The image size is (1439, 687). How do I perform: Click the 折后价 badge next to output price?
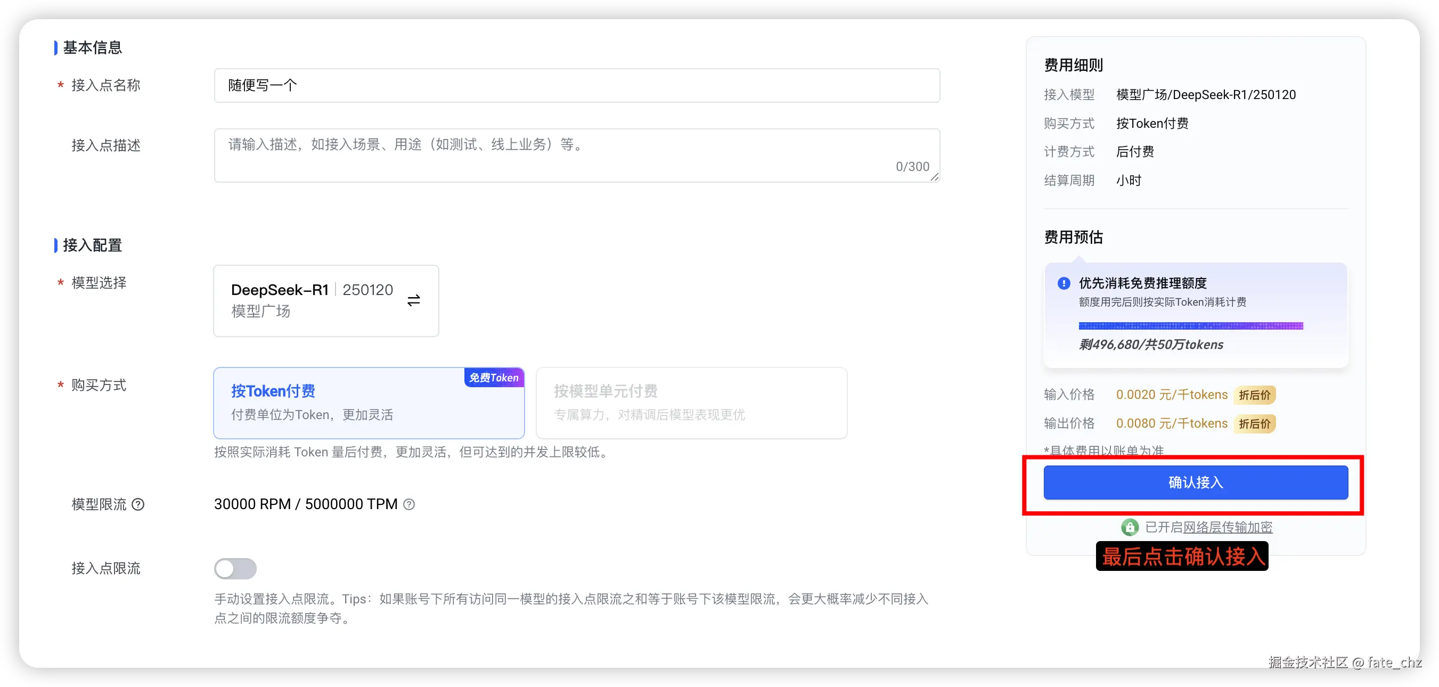[1255, 423]
